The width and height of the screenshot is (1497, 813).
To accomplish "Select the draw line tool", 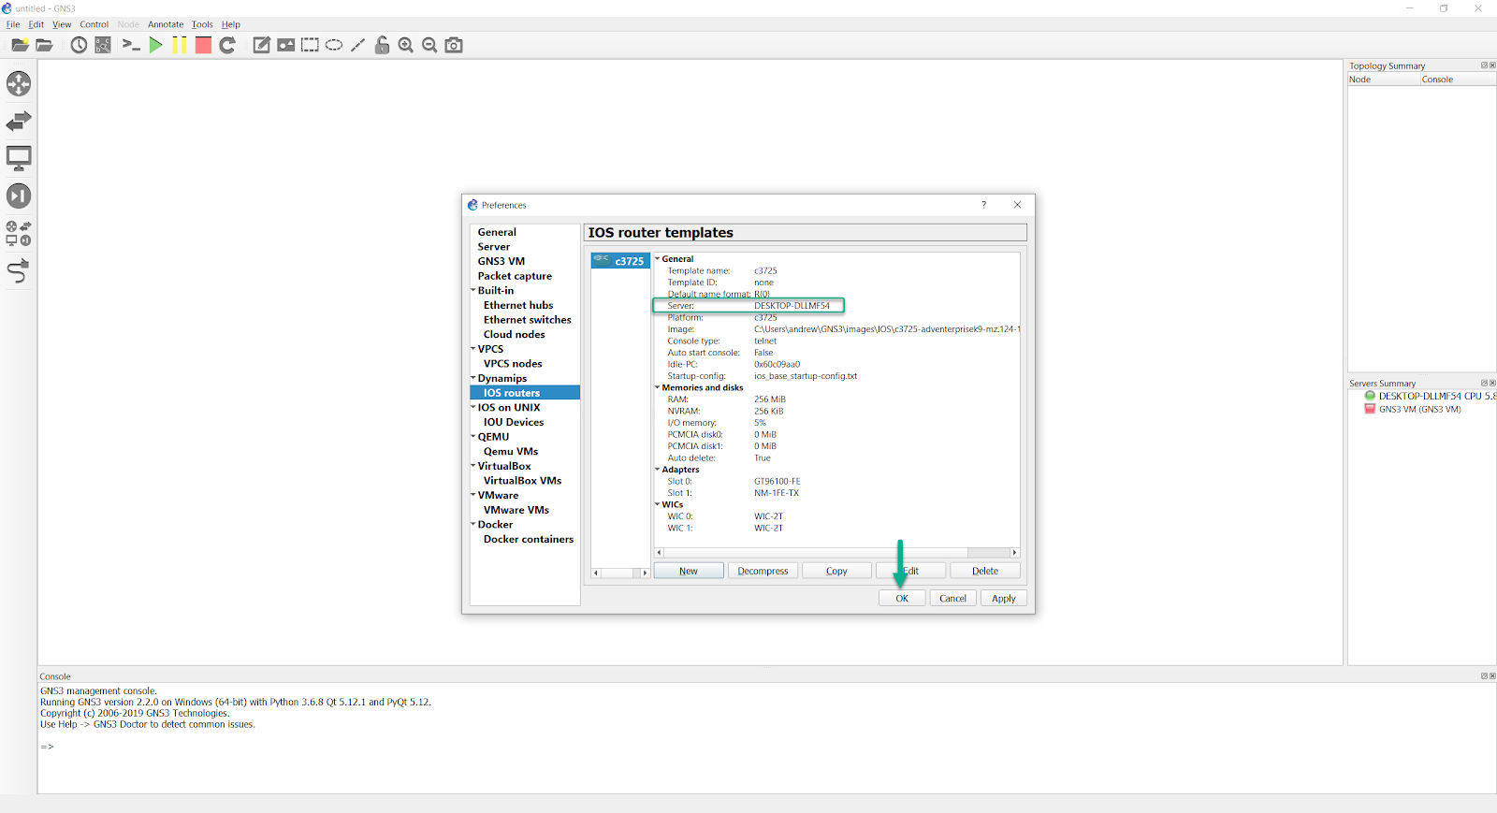I will point(357,45).
